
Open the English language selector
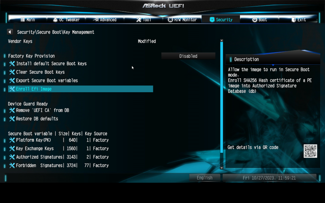click(x=205, y=178)
